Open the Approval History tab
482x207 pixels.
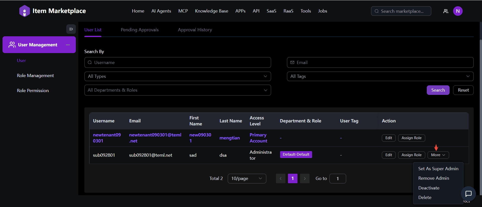click(x=195, y=30)
